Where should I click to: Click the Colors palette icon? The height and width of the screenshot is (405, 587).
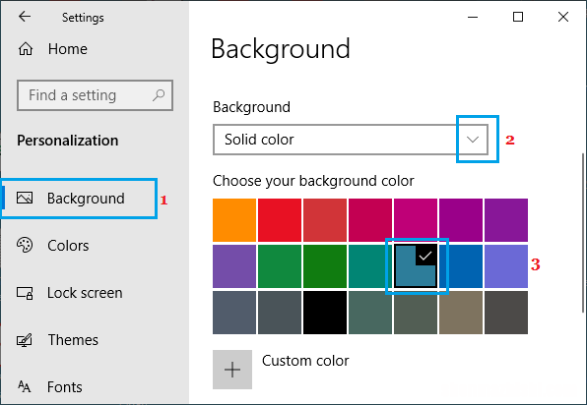[x=25, y=245]
